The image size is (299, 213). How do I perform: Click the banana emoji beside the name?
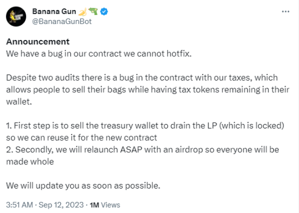(x=83, y=12)
